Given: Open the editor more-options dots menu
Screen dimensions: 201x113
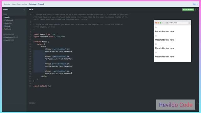Looking at the screenshot, I should coord(196,10).
